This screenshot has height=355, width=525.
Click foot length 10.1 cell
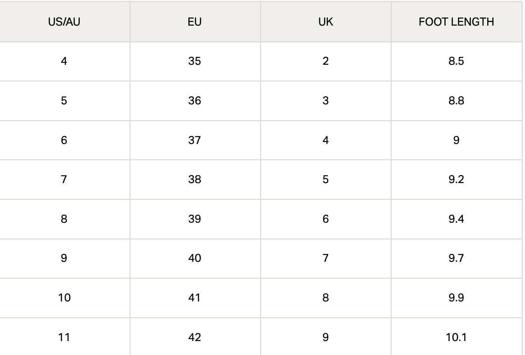pyautogui.click(x=456, y=337)
